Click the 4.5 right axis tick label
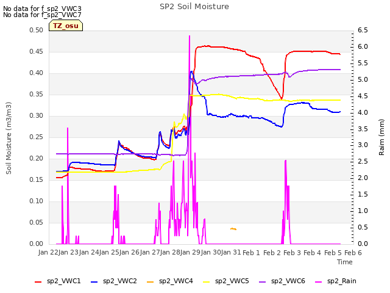This screenshot has width=390, height=293. [x=363, y=96]
